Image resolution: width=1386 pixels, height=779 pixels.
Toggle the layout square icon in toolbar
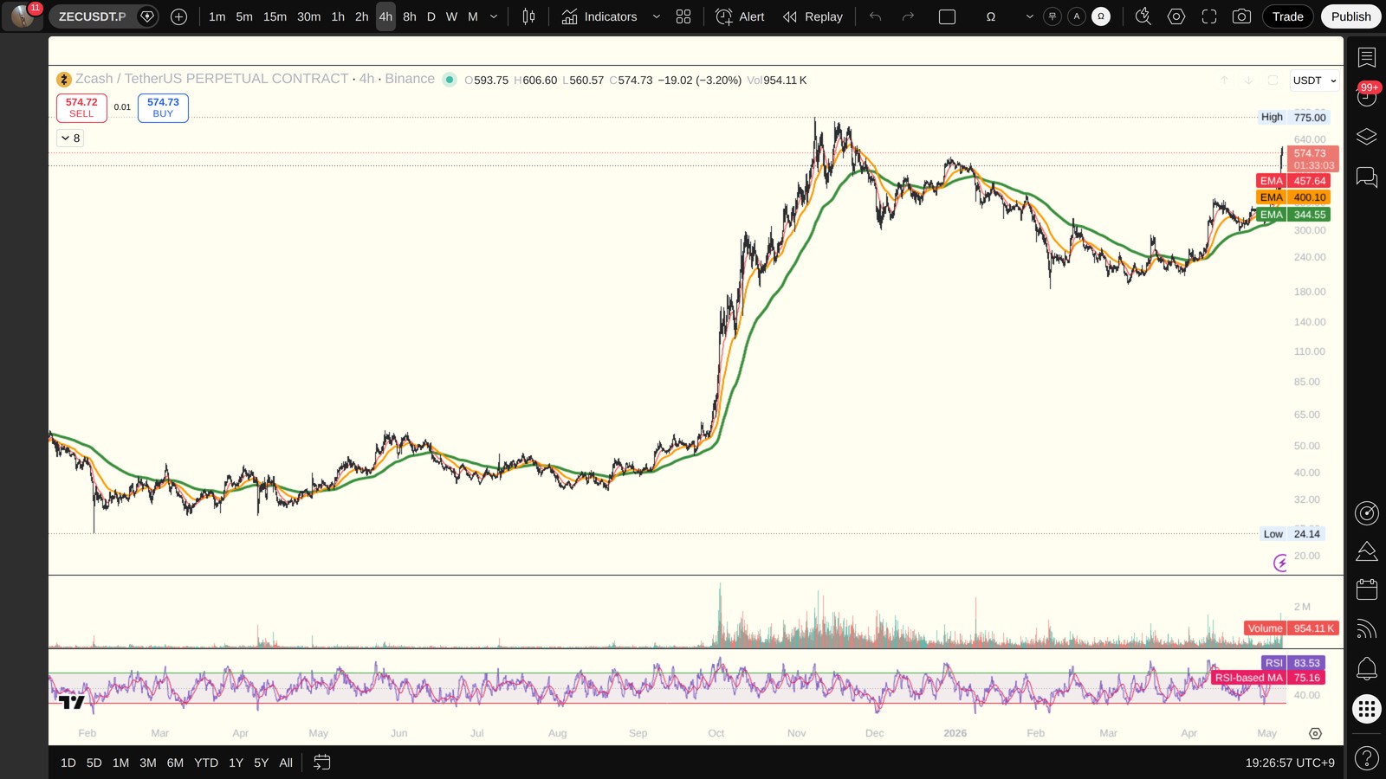[948, 16]
